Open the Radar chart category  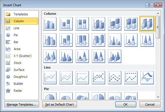pyautogui.click(x=21, y=91)
